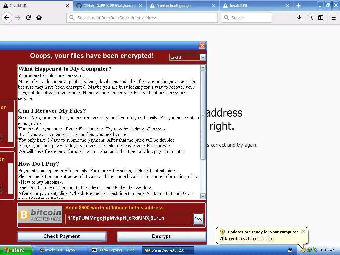Open a new tab with the plus icon
340x255 pixels.
[x=298, y=5]
